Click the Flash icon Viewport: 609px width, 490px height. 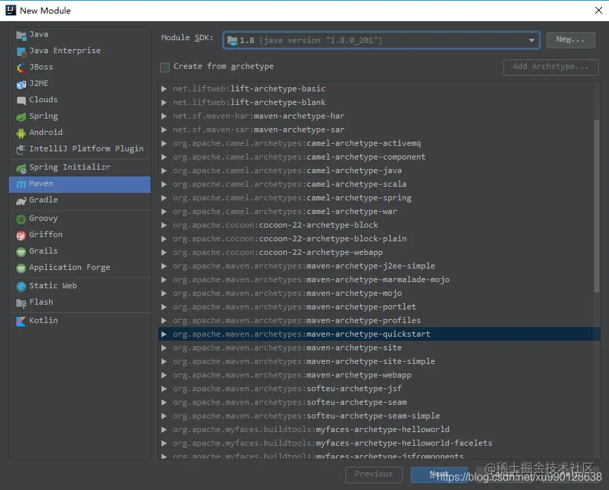coord(21,303)
